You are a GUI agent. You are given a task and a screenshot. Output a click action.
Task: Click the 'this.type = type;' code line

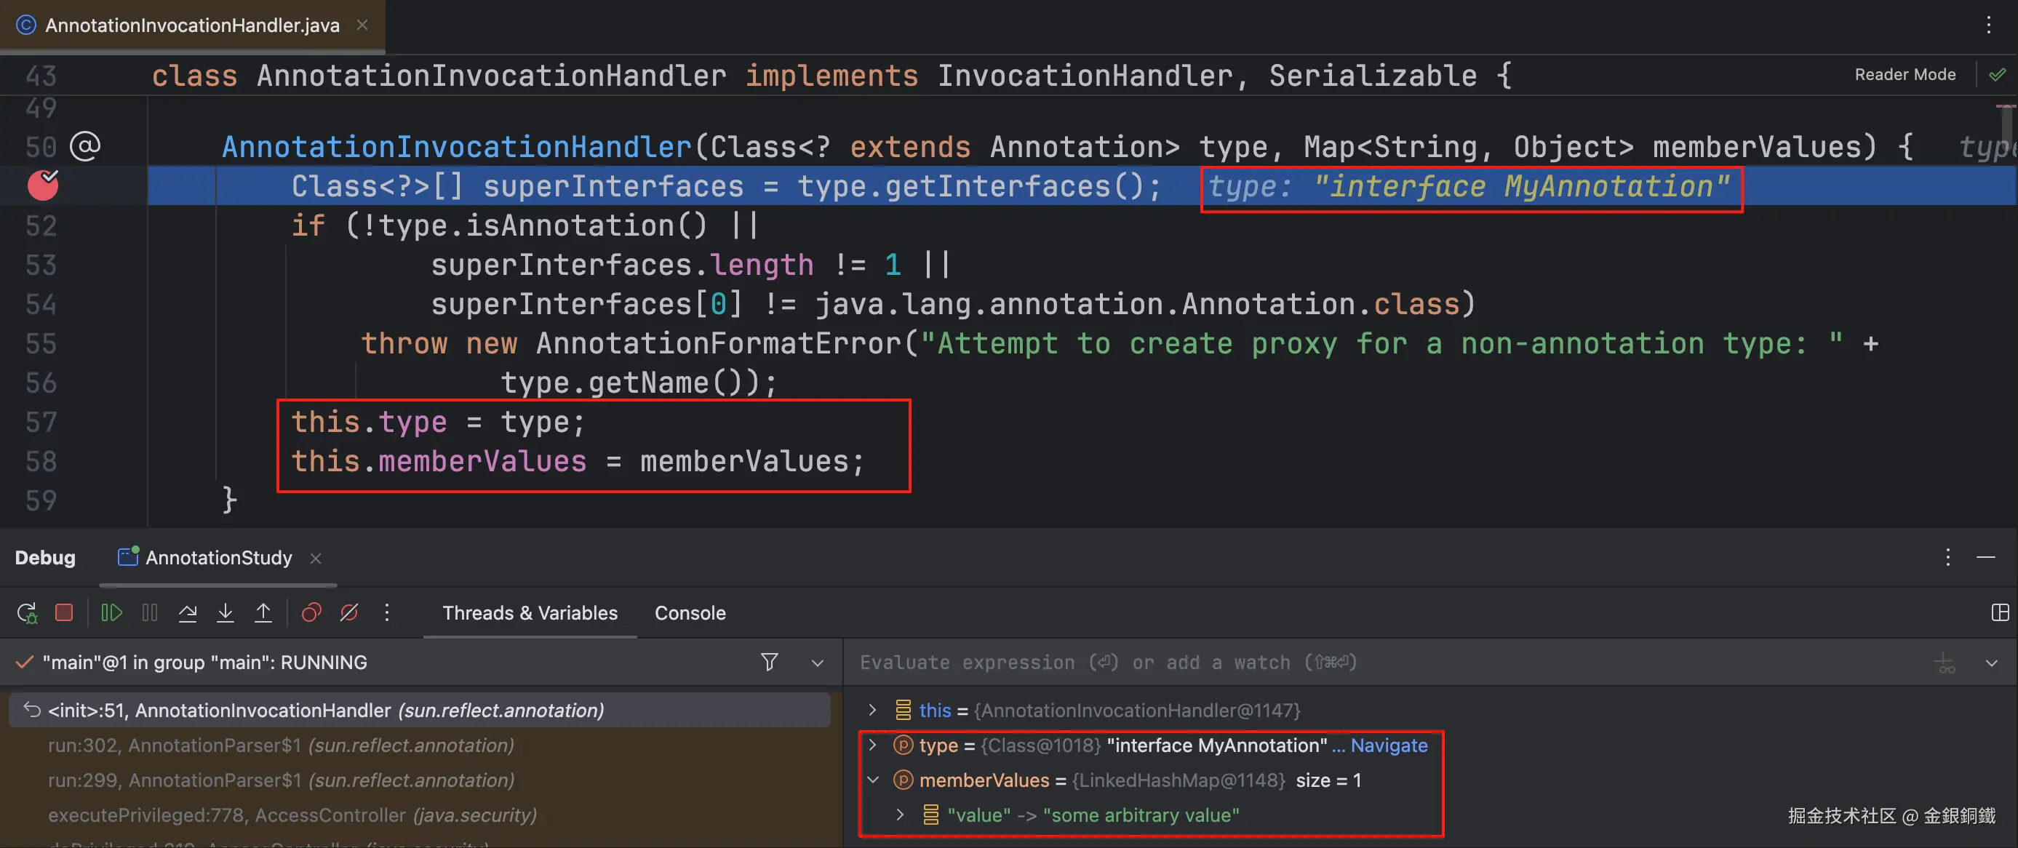click(438, 423)
